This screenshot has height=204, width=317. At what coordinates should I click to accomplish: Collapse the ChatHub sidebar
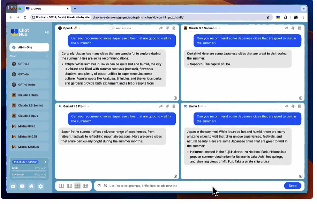(47, 32)
